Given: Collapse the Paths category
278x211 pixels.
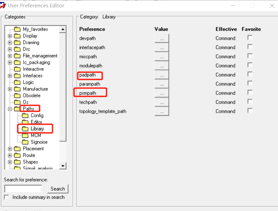Looking at the screenshot, I should pos(10,109).
